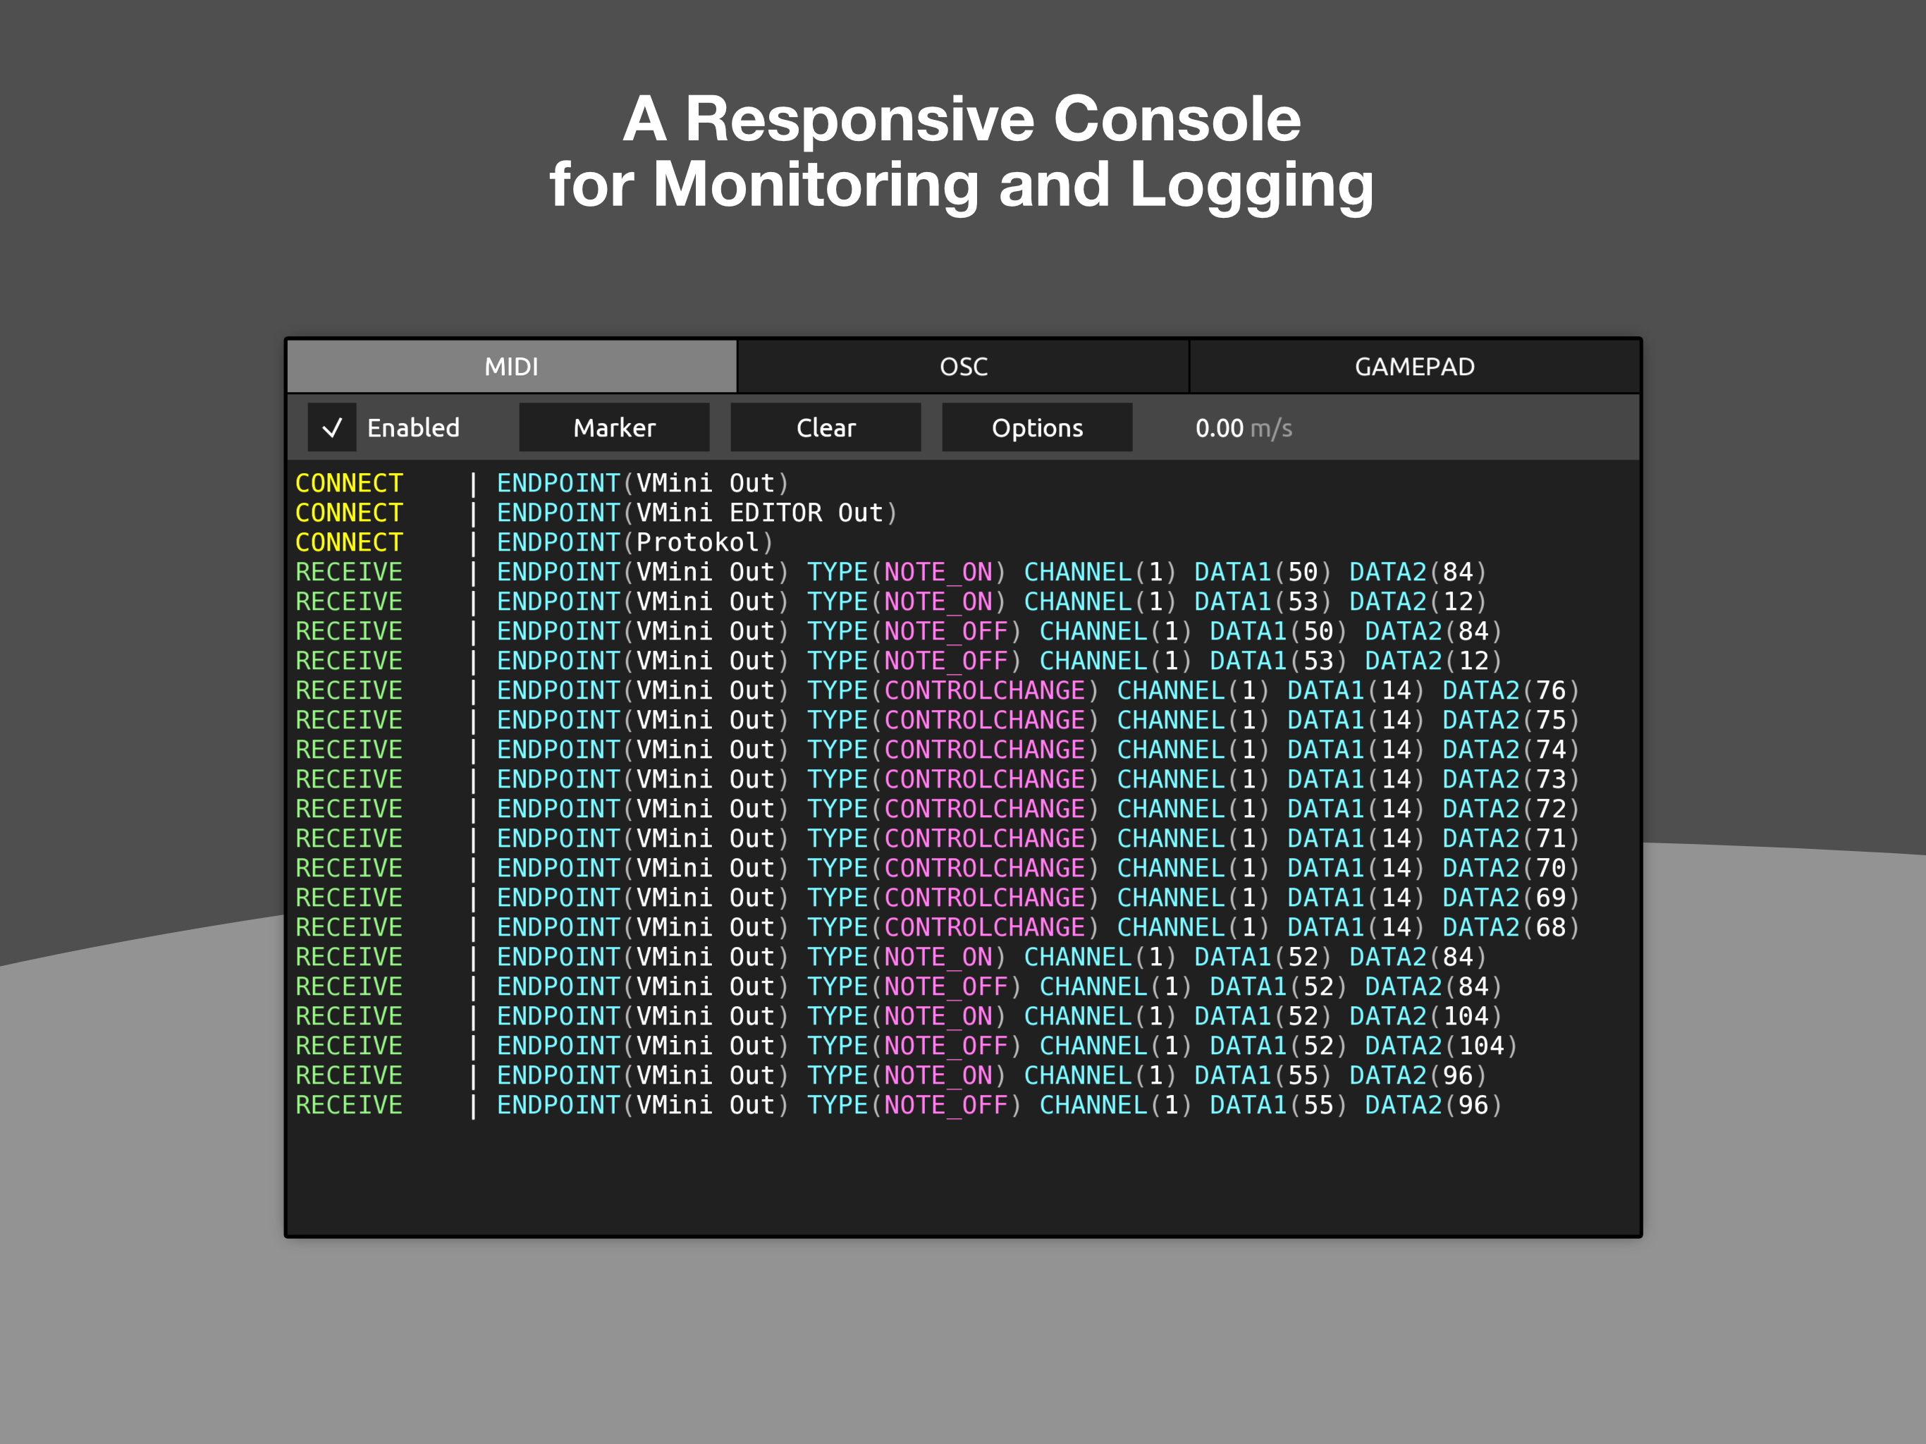The height and width of the screenshot is (1444, 1926).
Task: Select the NOTE_OFF DATA1(52) DATA2(84) line
Action: (900, 987)
